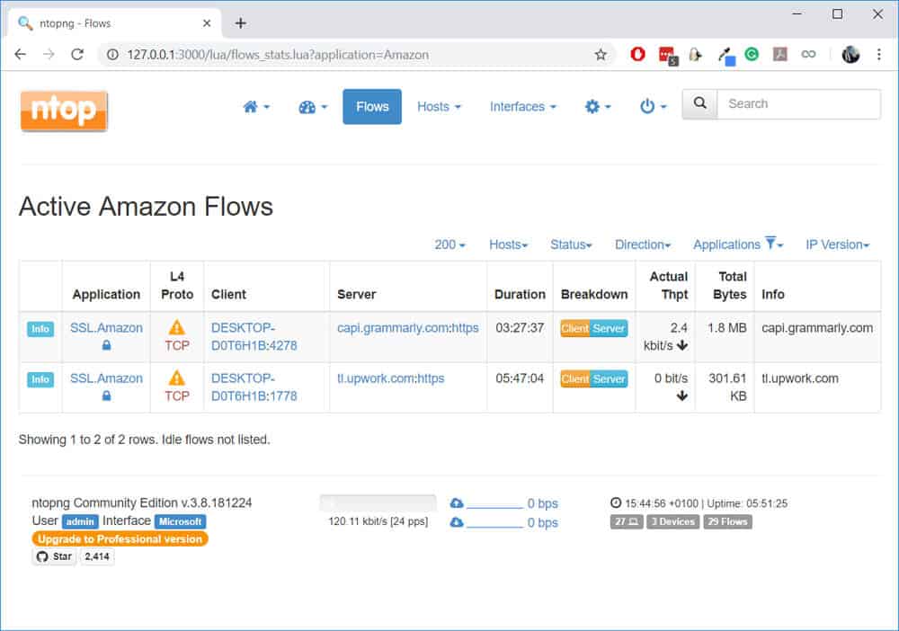
Task: Click the download cloud icon in footer
Action: click(x=457, y=522)
